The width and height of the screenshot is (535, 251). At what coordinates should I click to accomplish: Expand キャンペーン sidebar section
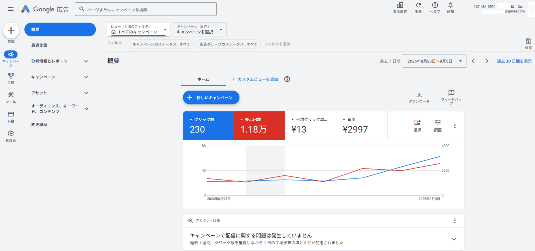click(86, 77)
